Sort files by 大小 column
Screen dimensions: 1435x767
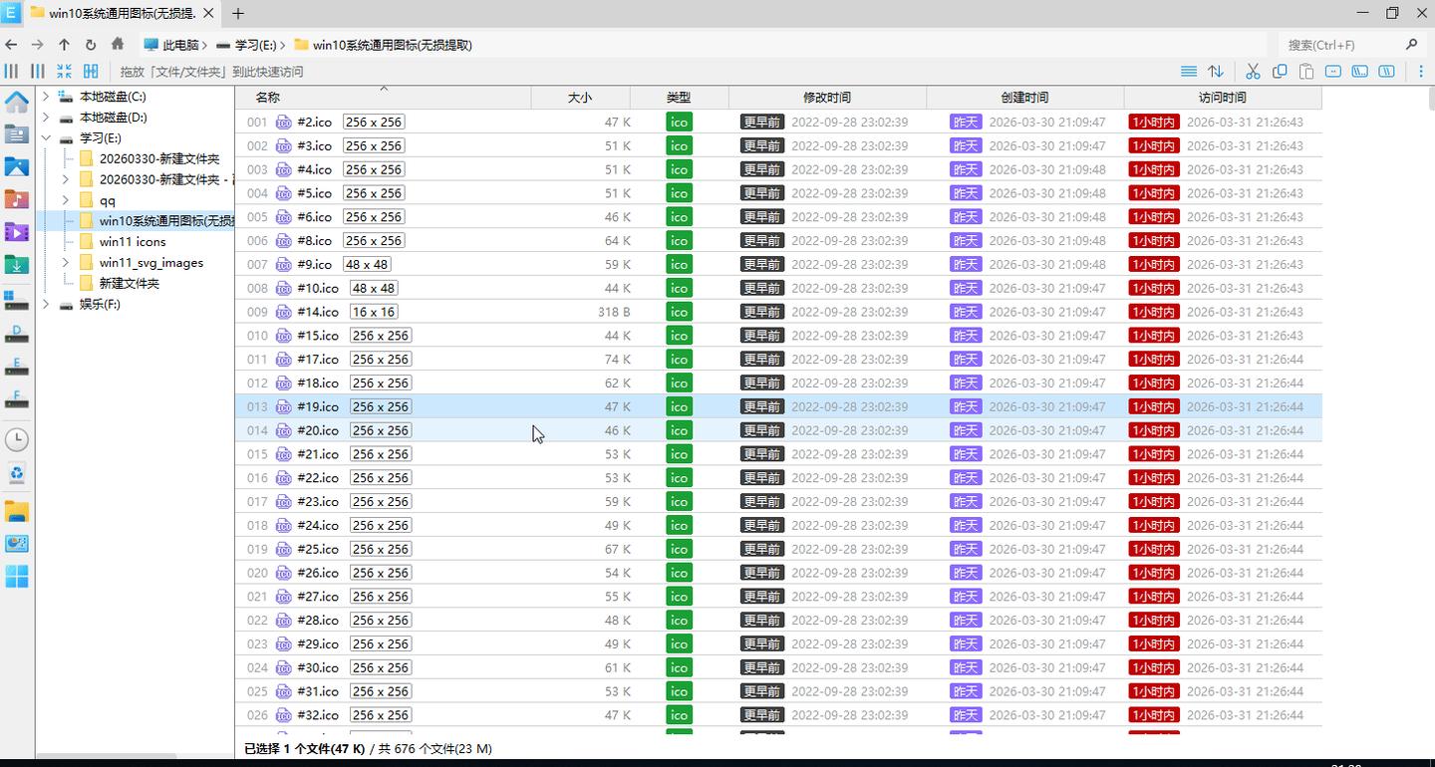click(580, 98)
